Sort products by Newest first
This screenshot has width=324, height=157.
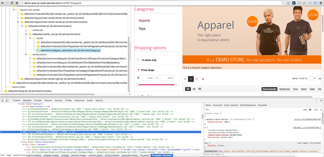284,89
